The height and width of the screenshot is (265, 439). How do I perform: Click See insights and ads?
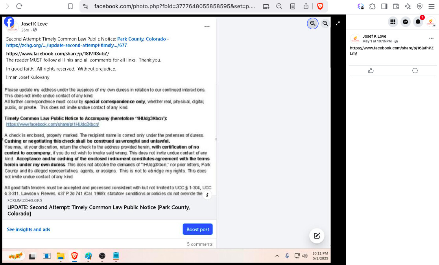(x=29, y=229)
